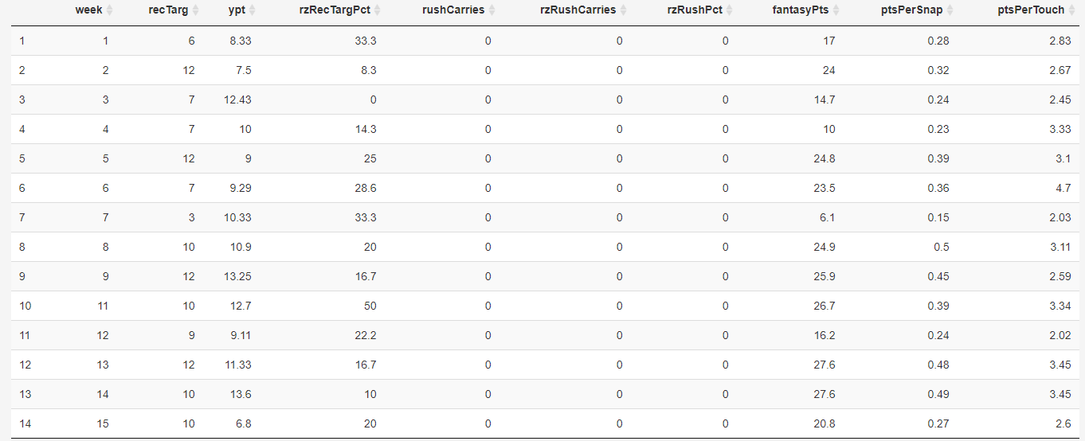The image size is (1085, 441).
Task: Click the 13.25 ypt cell
Action: (x=238, y=276)
